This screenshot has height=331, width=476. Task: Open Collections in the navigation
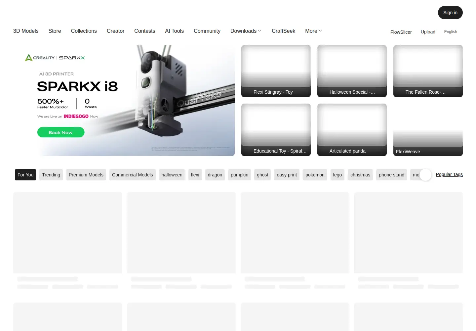tap(84, 31)
